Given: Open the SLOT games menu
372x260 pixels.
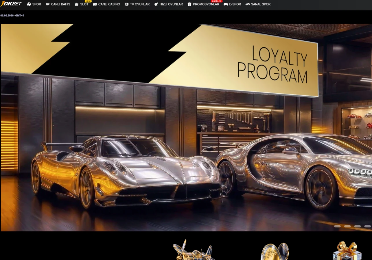Looking at the screenshot, I should [x=81, y=4].
